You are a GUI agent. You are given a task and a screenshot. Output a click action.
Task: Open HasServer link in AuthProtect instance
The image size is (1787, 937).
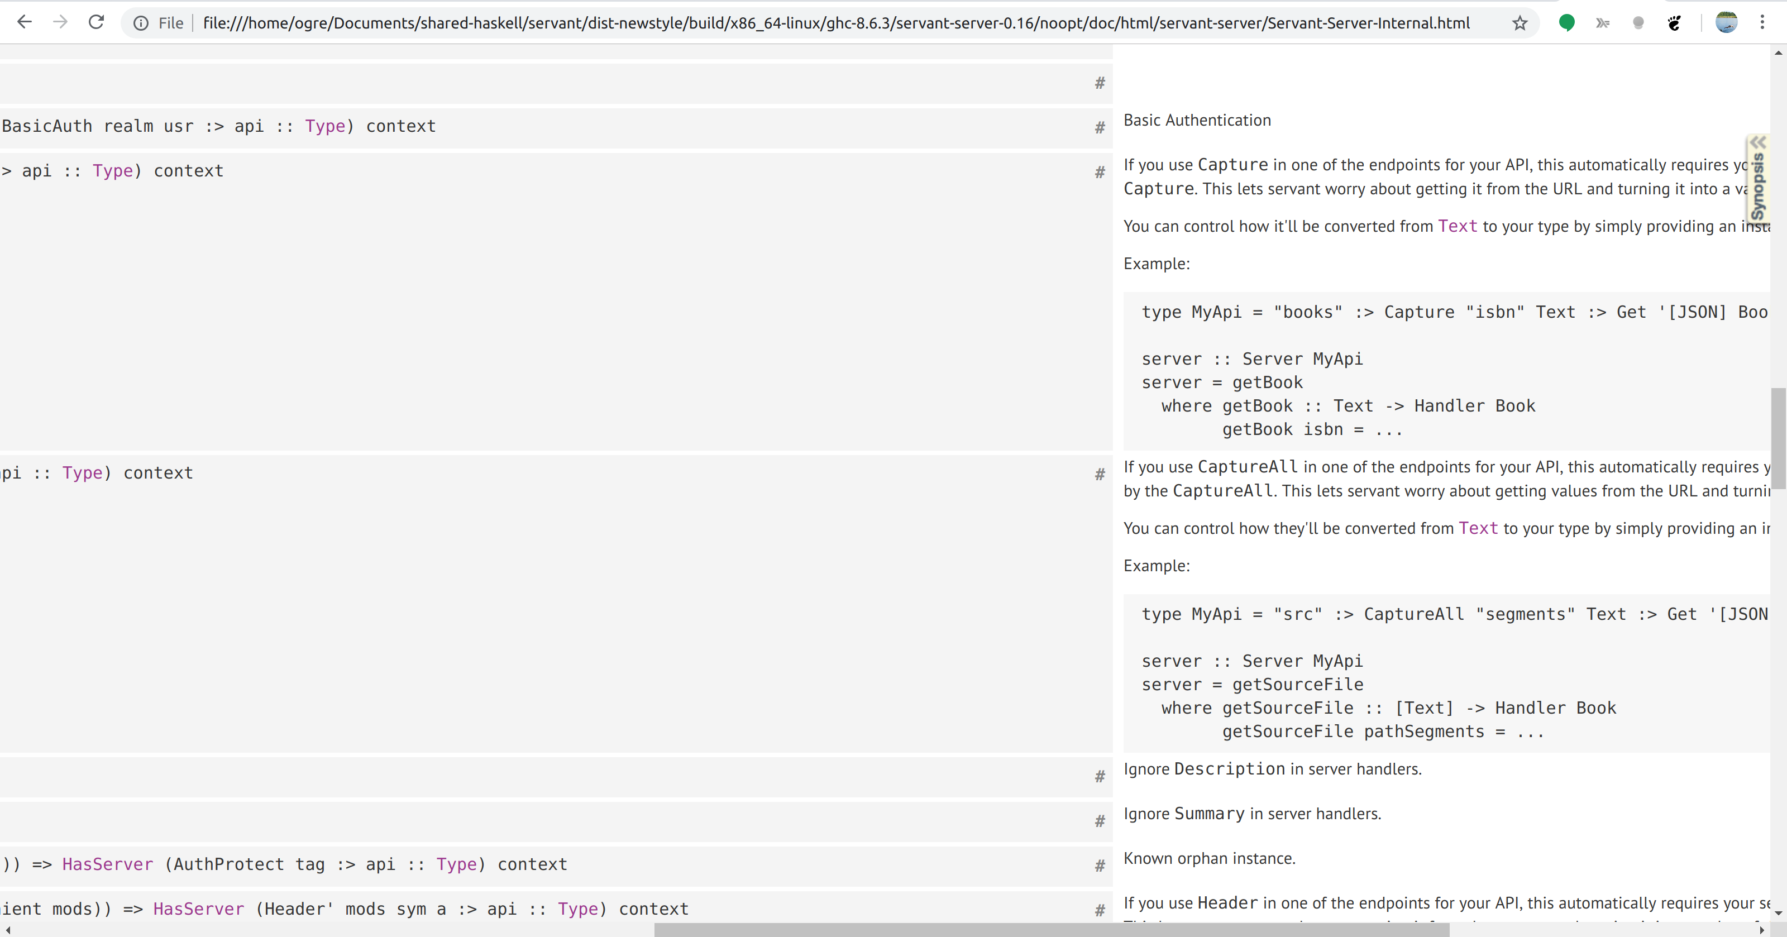tap(108, 864)
